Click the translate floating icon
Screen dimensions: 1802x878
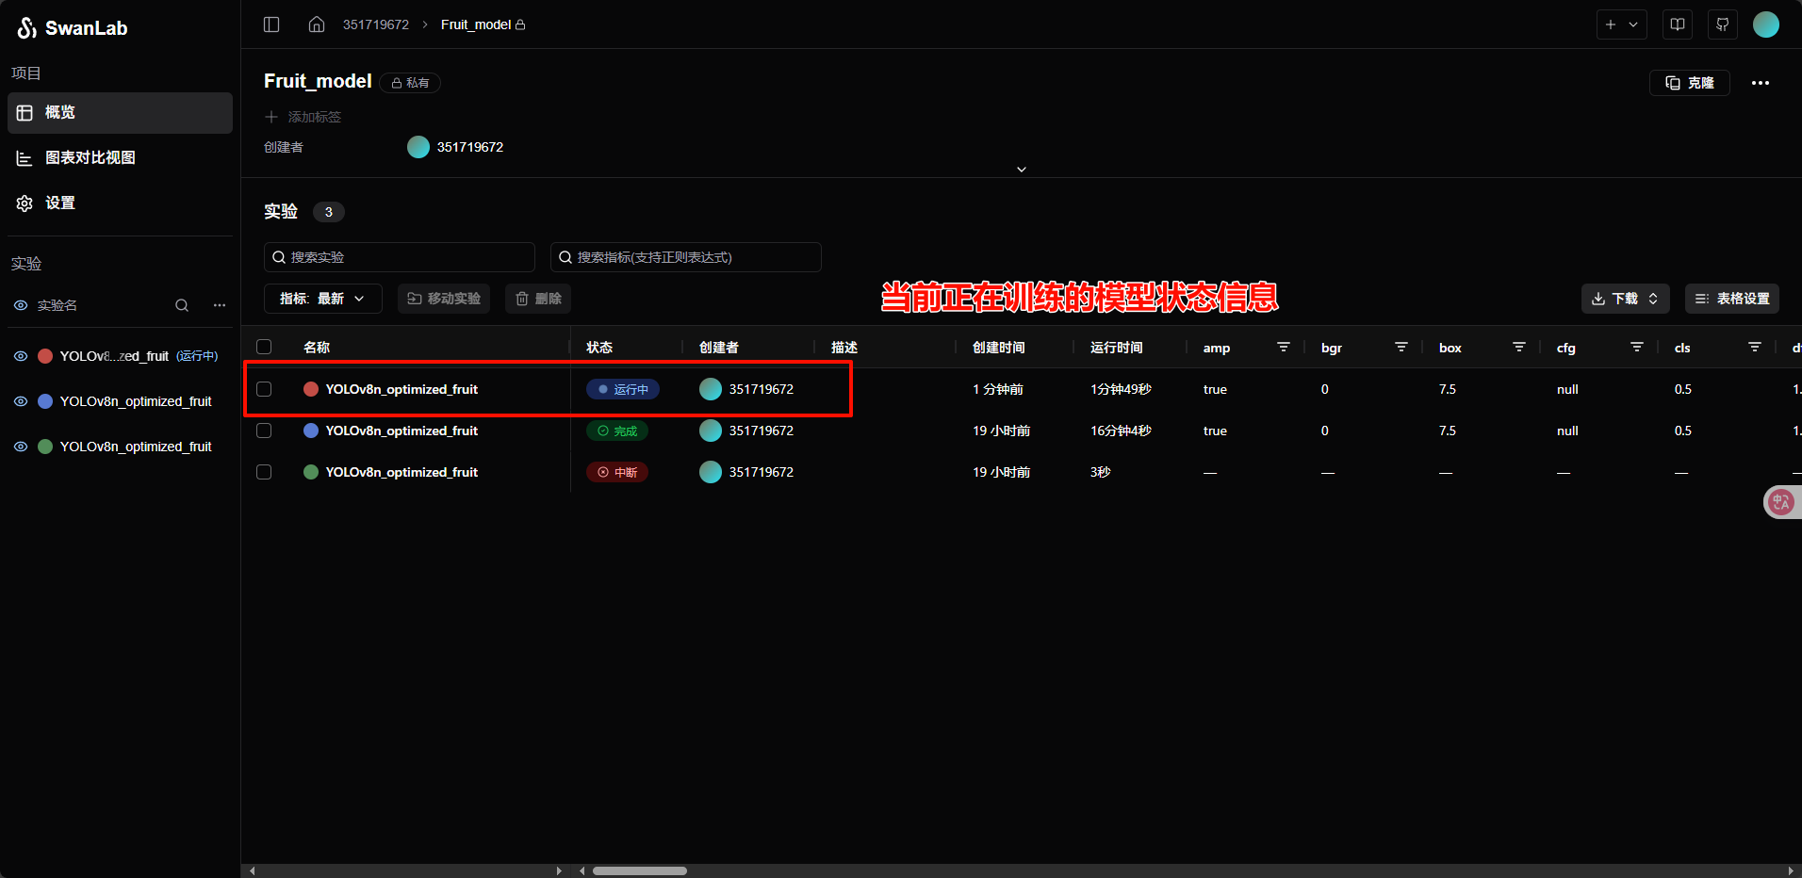(1781, 502)
